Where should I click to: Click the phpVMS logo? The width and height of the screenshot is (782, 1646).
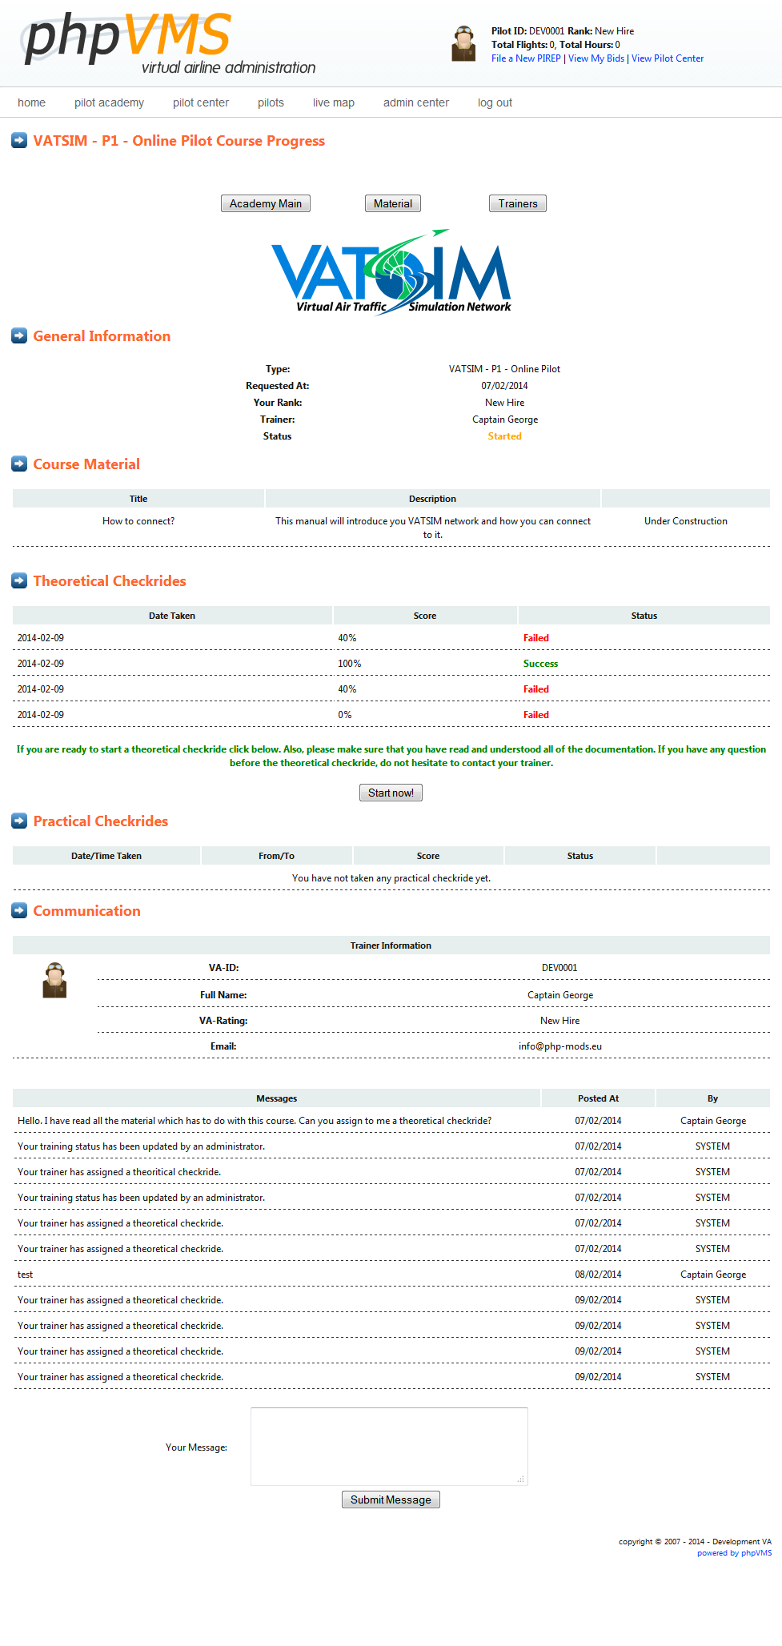170,44
